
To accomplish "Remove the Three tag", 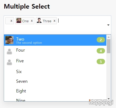I will coord(55,21).
